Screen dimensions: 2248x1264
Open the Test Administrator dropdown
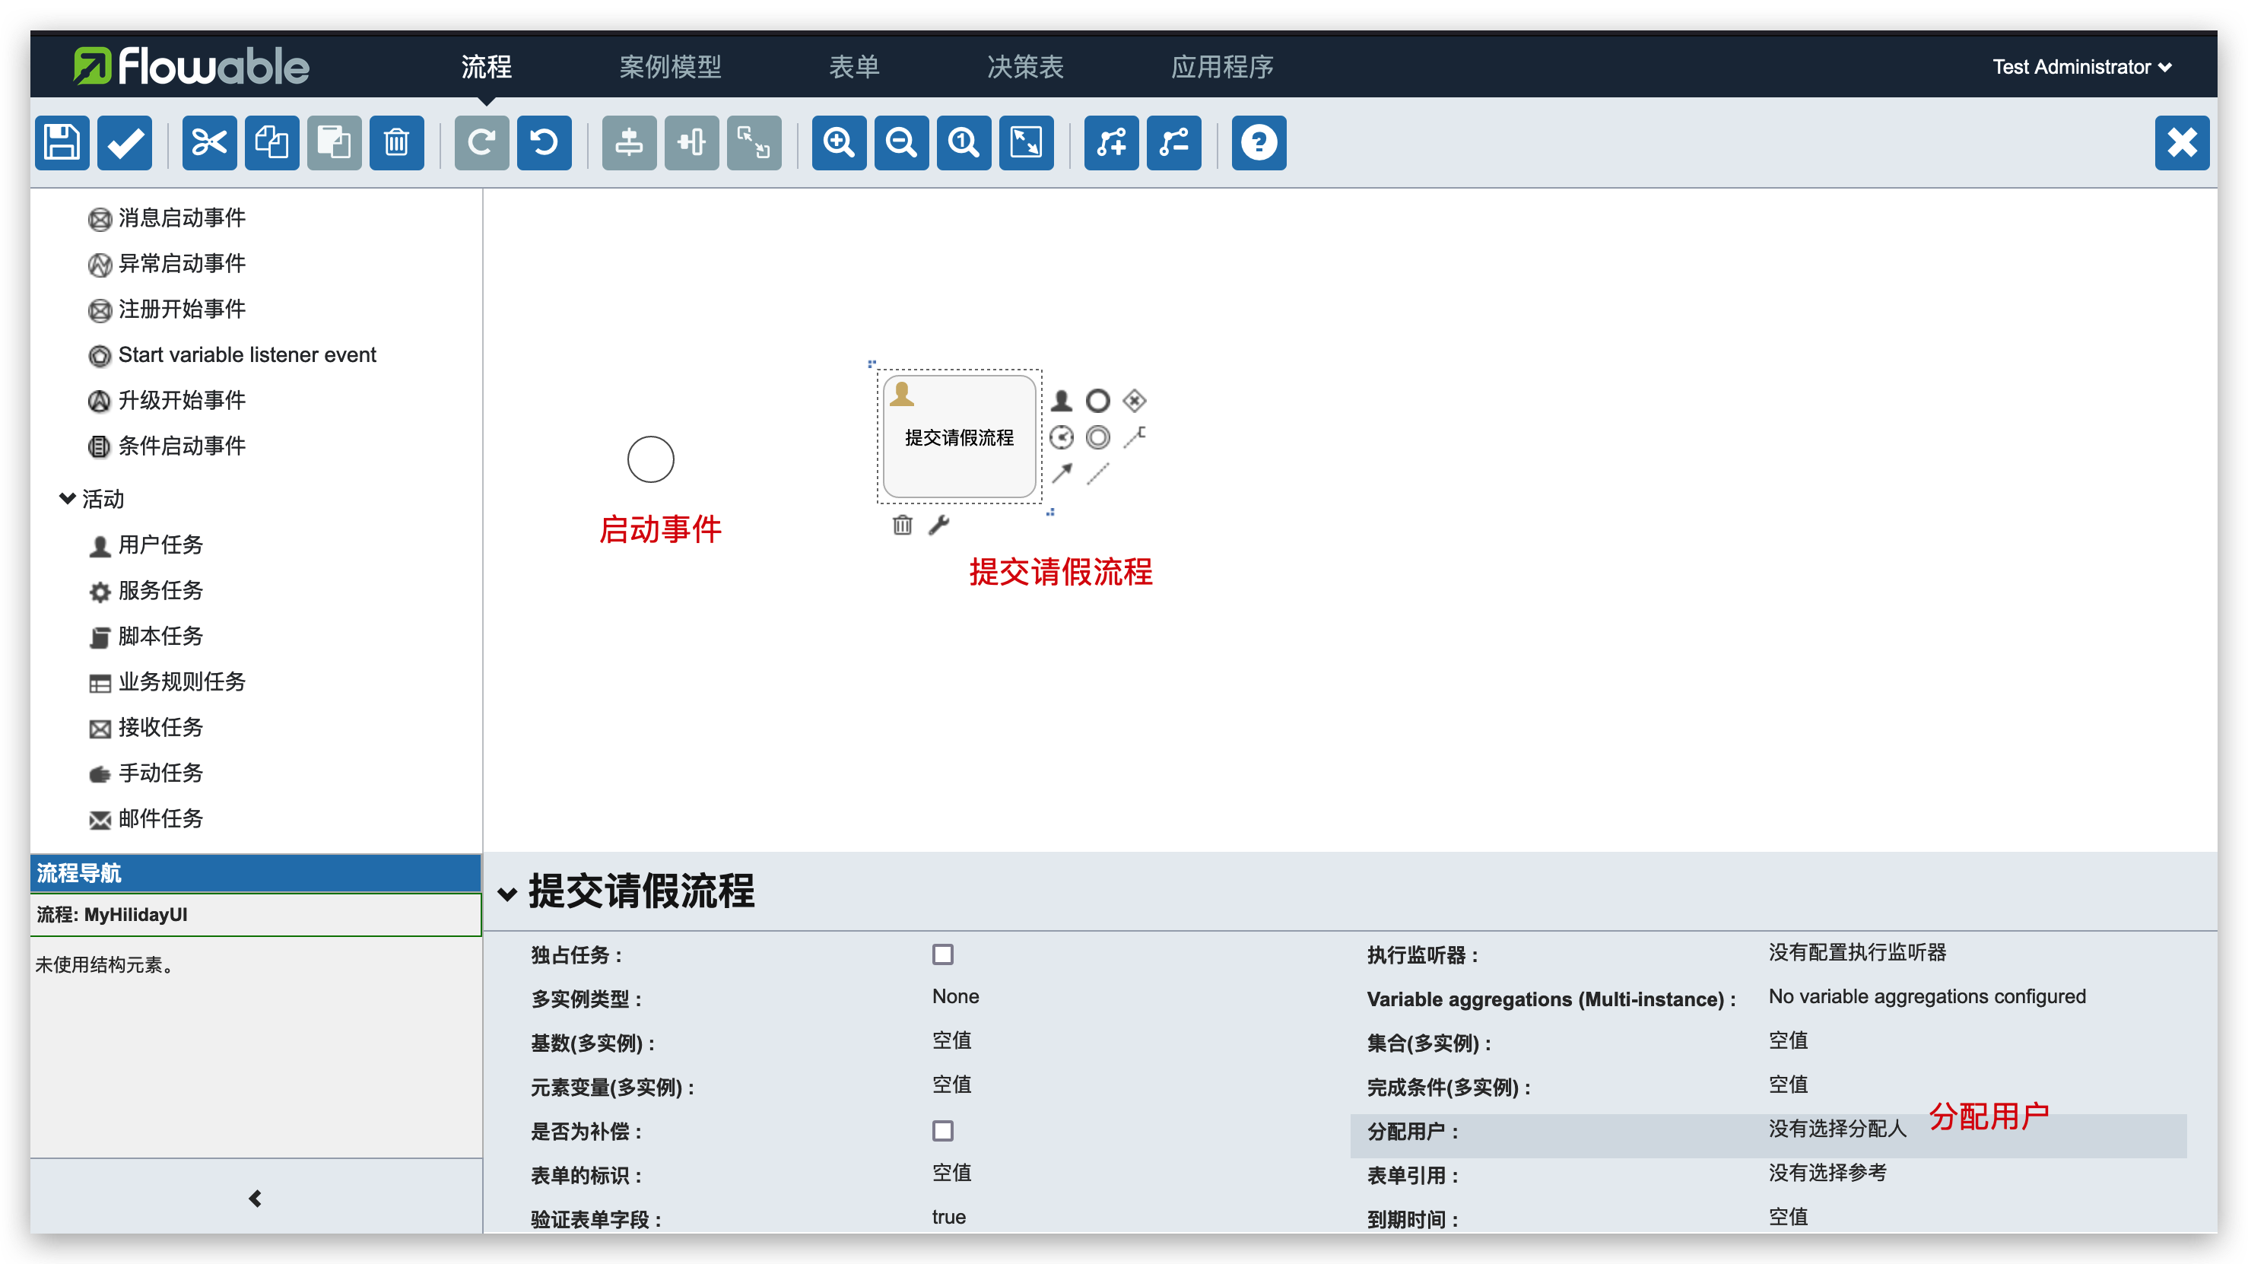pyautogui.click(x=2082, y=66)
